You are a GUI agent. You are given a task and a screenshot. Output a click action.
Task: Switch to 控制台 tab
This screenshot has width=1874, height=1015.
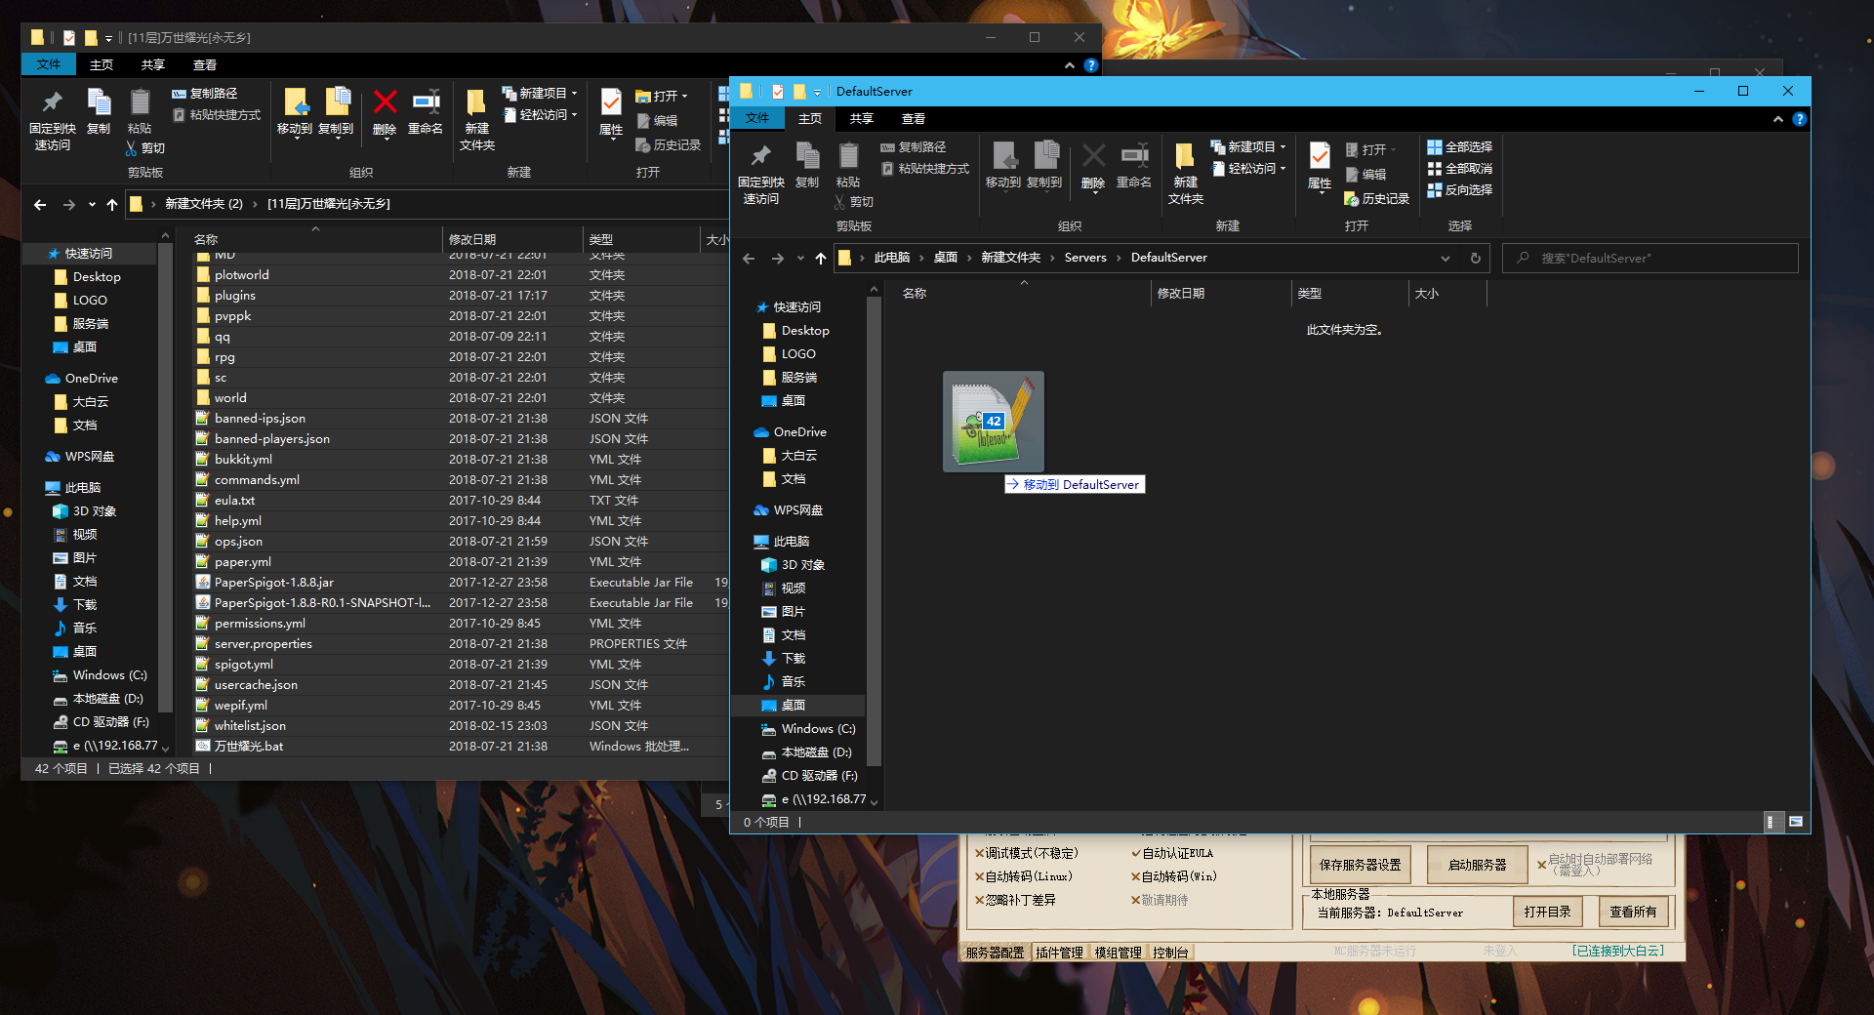(1170, 953)
